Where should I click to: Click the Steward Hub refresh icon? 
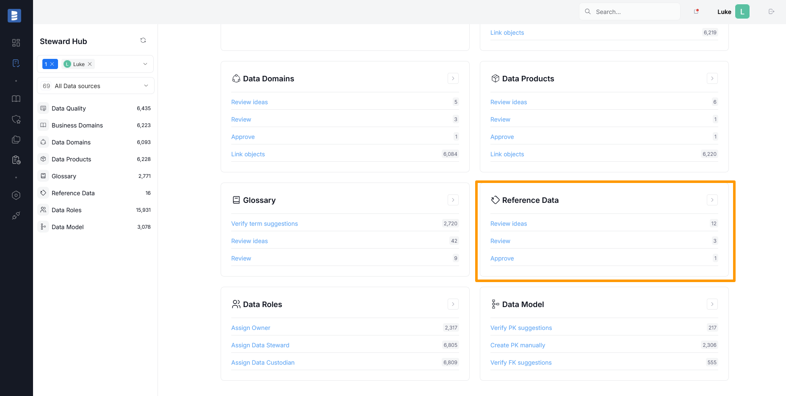click(x=143, y=41)
